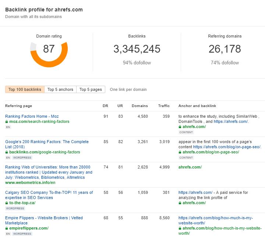Viewport: 265px width, 238px height.
Task: Open to-the-top.ca/ URL
Action: pos(22,203)
